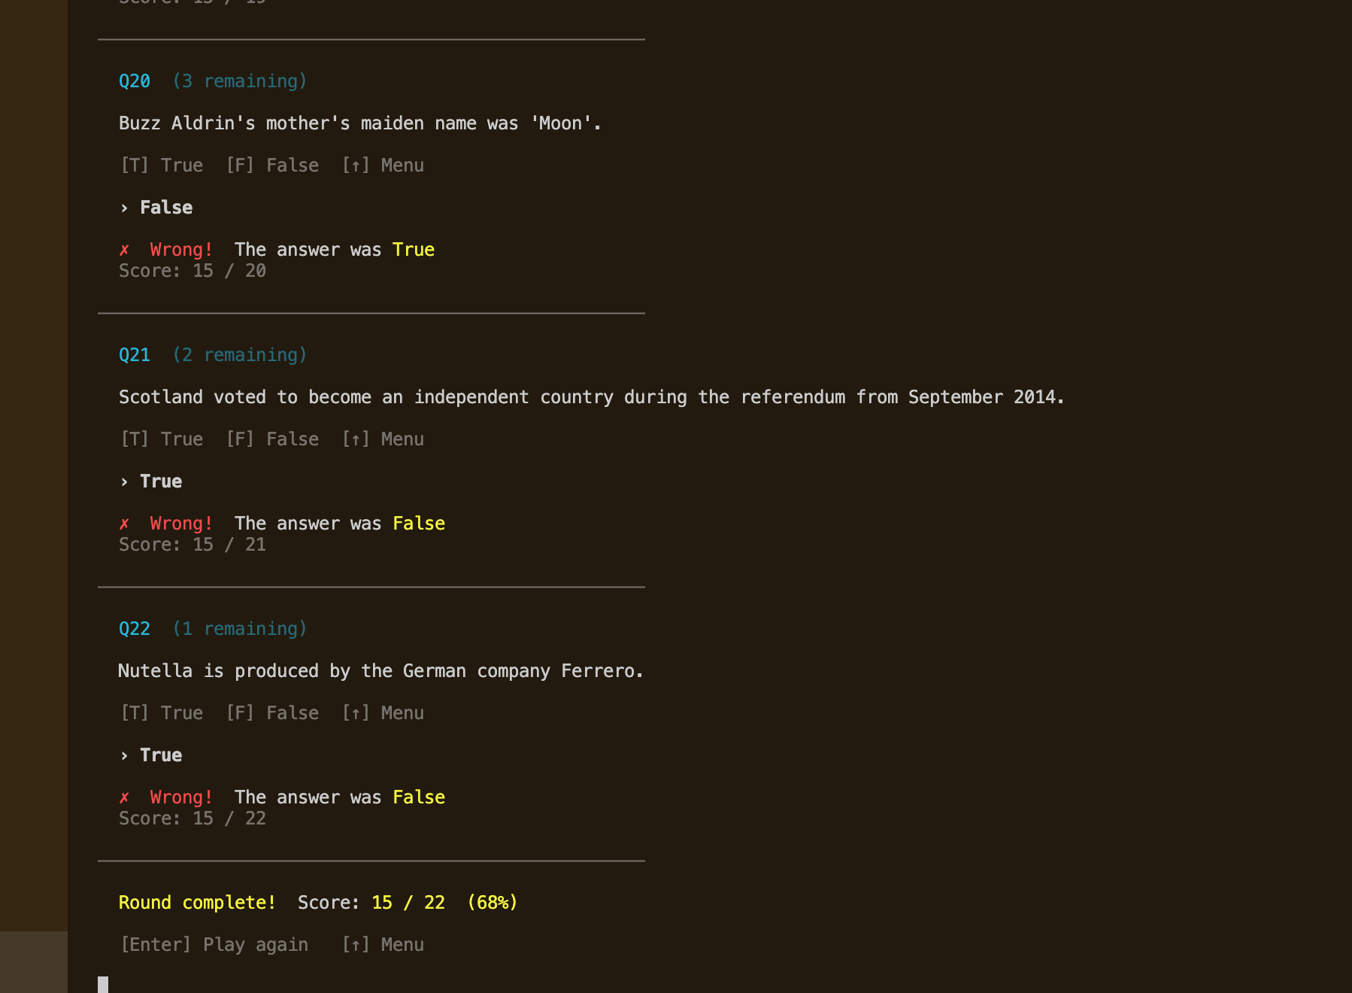Click 'Score: 15 / 21' line
The image size is (1352, 993).
tap(192, 545)
